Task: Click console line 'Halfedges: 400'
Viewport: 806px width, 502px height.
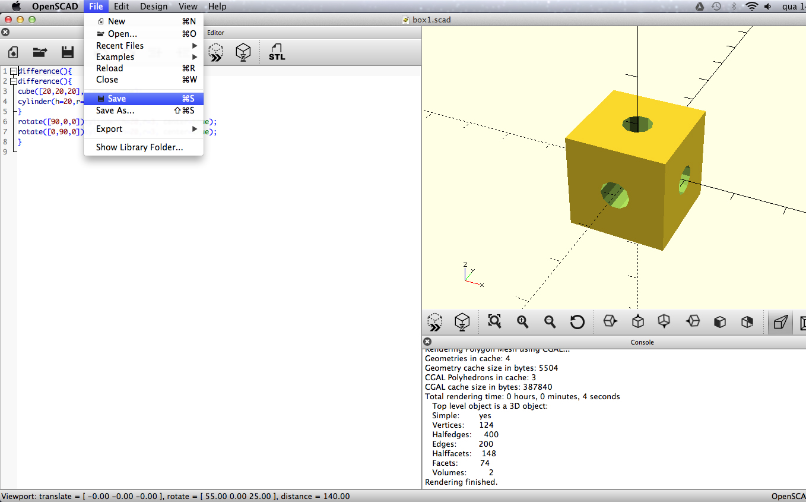Action: (x=465, y=434)
